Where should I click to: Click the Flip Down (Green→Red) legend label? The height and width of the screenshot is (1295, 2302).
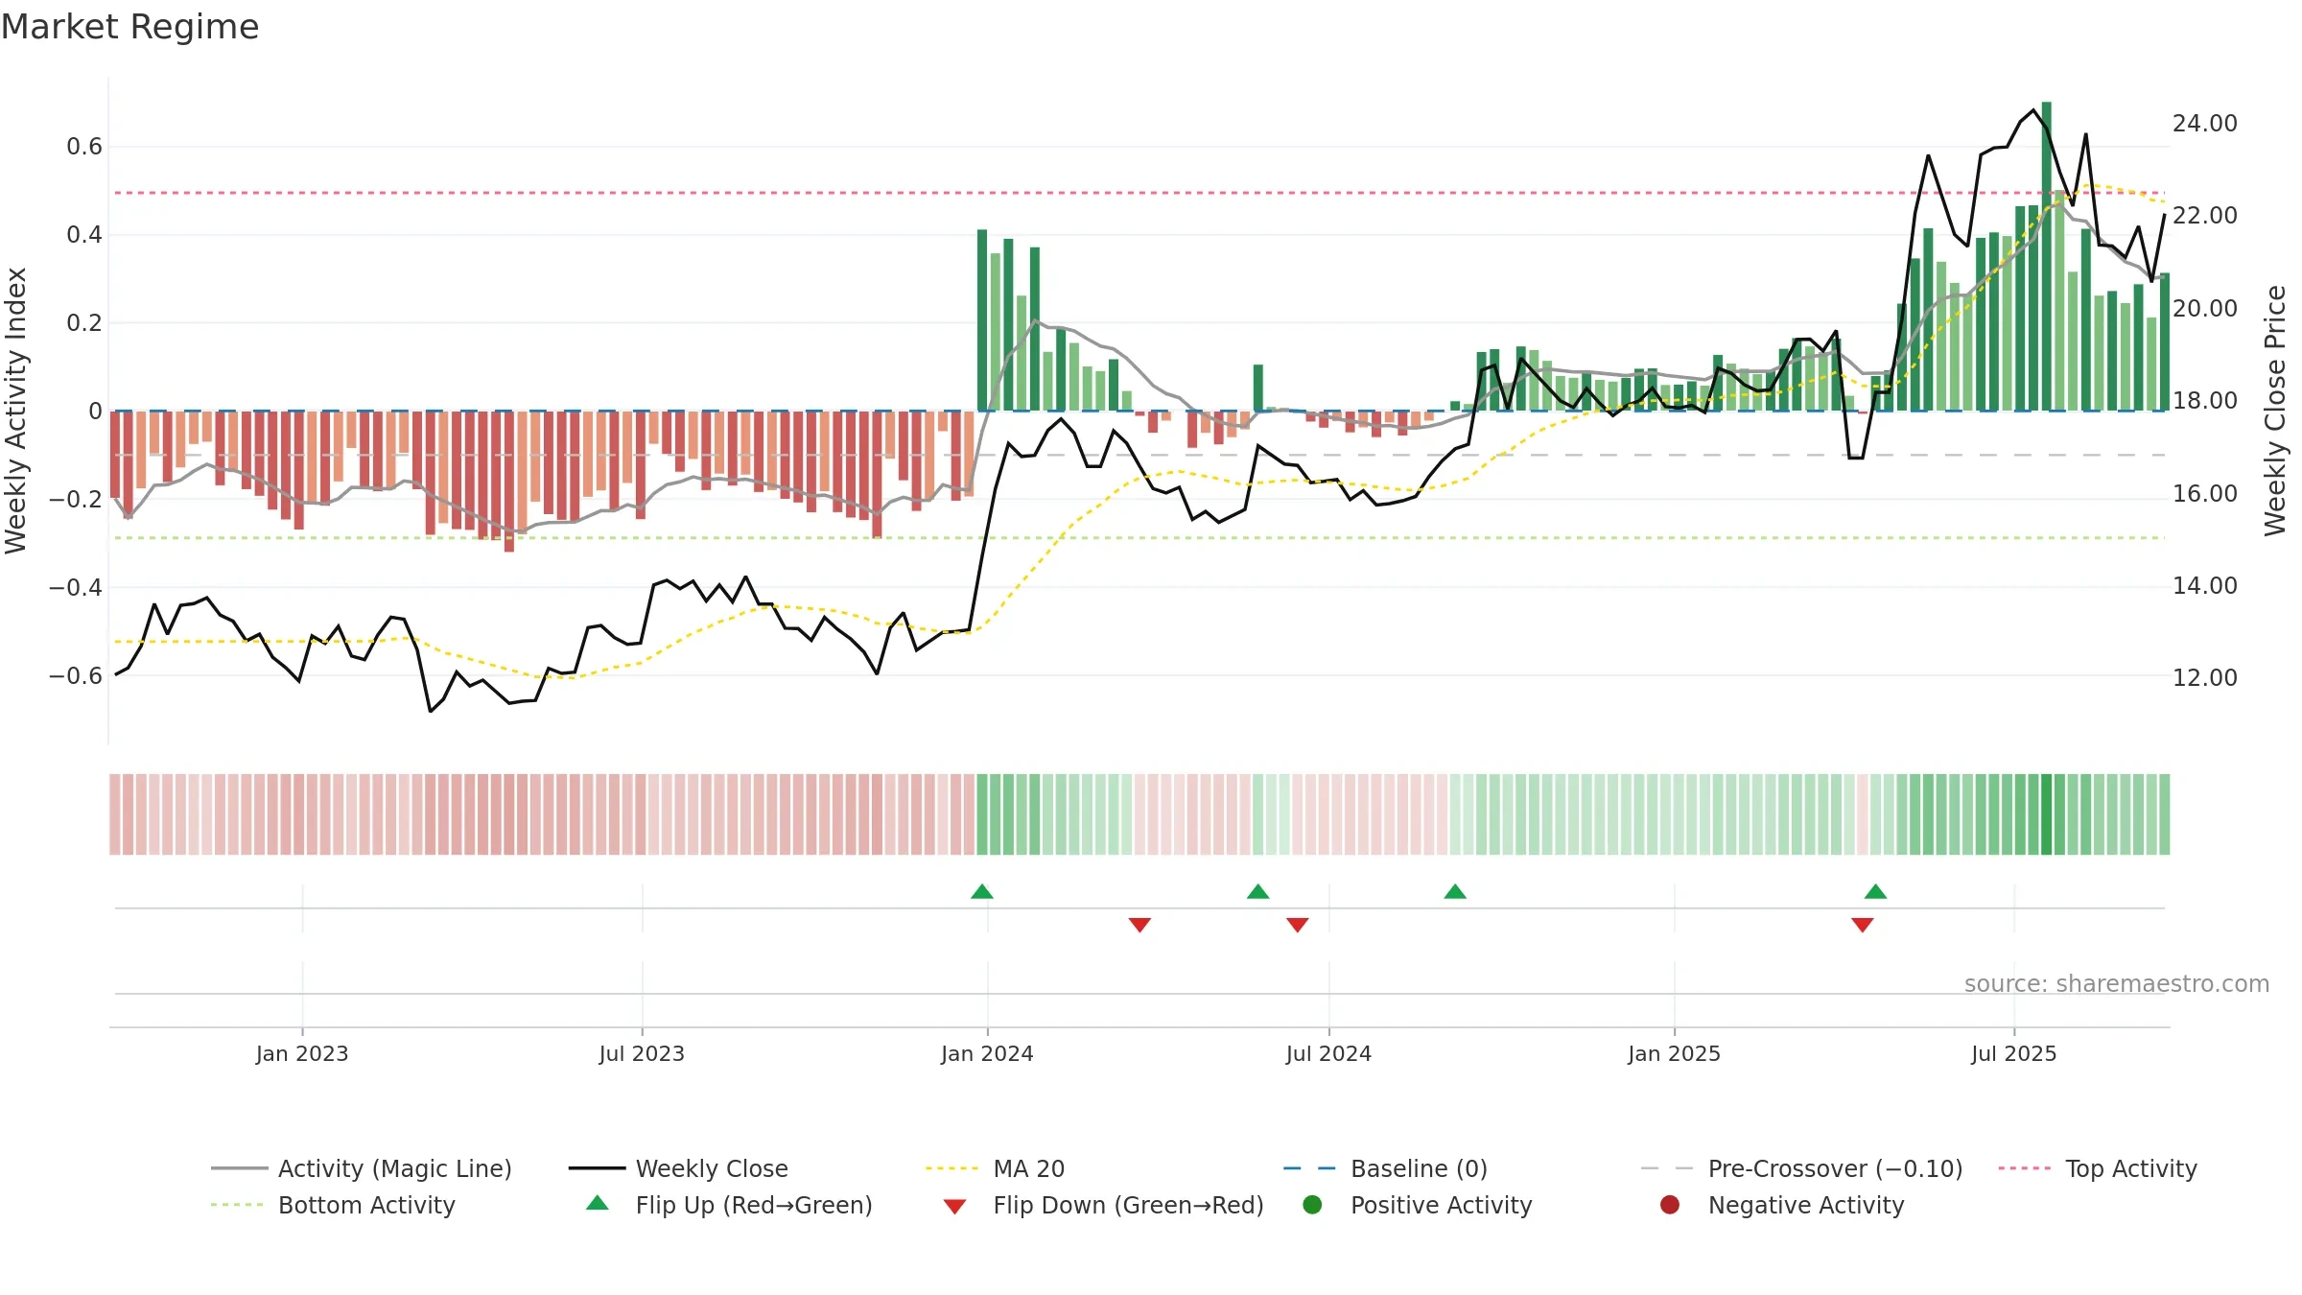(x=1128, y=1205)
